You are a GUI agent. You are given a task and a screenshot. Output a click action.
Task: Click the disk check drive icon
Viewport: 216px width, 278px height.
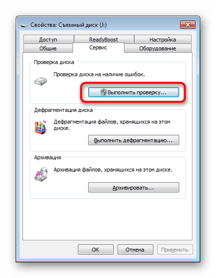(x=41, y=82)
